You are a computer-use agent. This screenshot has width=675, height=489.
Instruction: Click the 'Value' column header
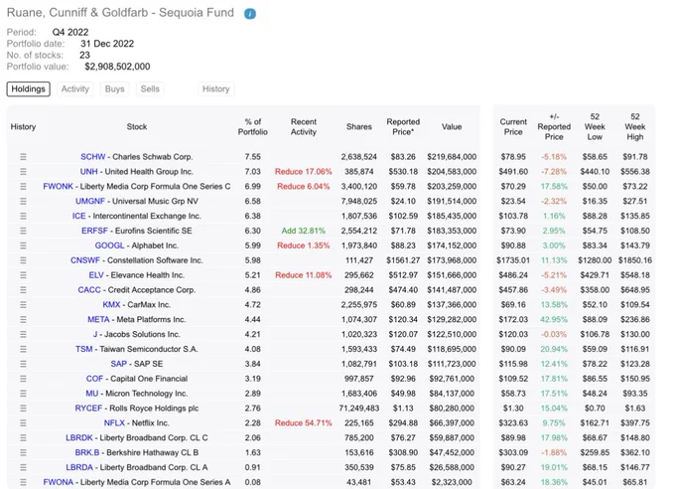452,127
